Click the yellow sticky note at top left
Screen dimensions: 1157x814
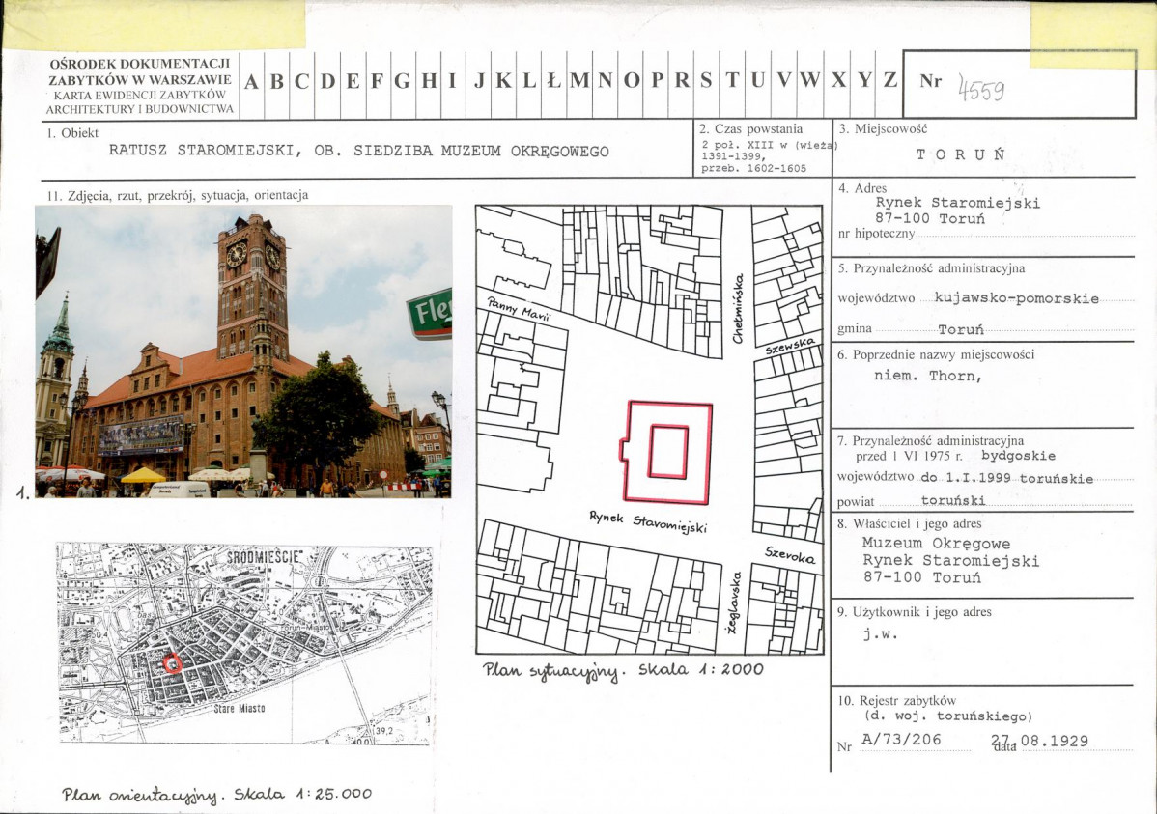coord(155,24)
